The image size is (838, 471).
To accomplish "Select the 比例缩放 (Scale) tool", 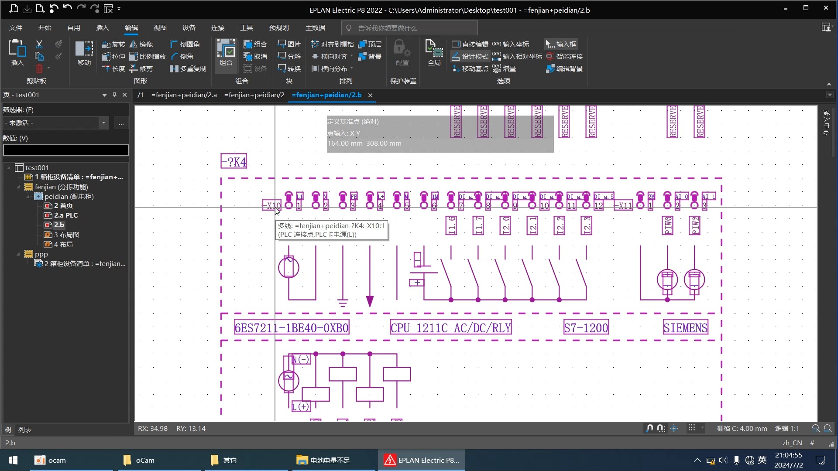I will [x=148, y=56].
